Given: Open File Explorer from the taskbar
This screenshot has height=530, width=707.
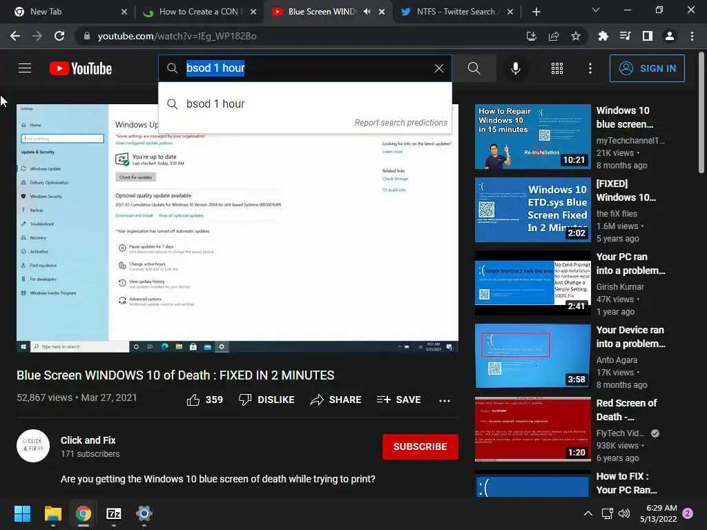Looking at the screenshot, I should (x=52, y=513).
